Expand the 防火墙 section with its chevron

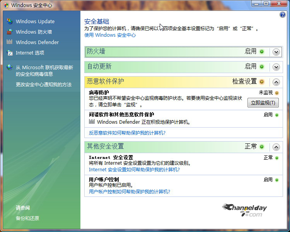(x=276, y=52)
